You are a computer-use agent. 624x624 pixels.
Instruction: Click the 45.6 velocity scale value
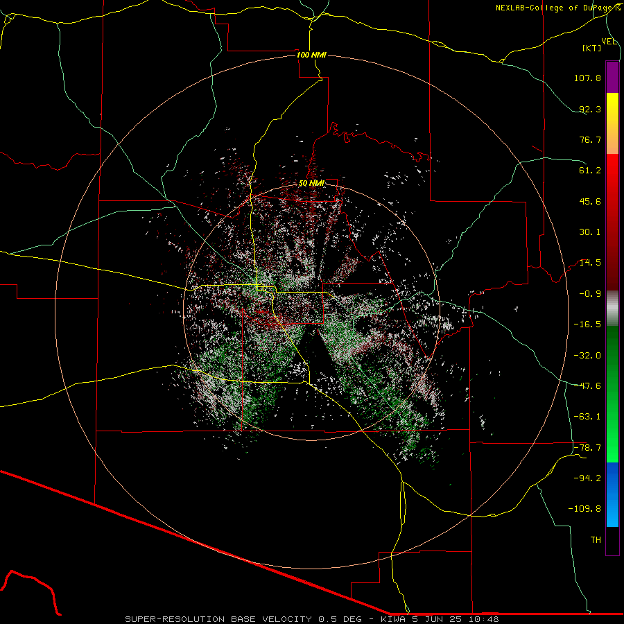[x=590, y=201]
